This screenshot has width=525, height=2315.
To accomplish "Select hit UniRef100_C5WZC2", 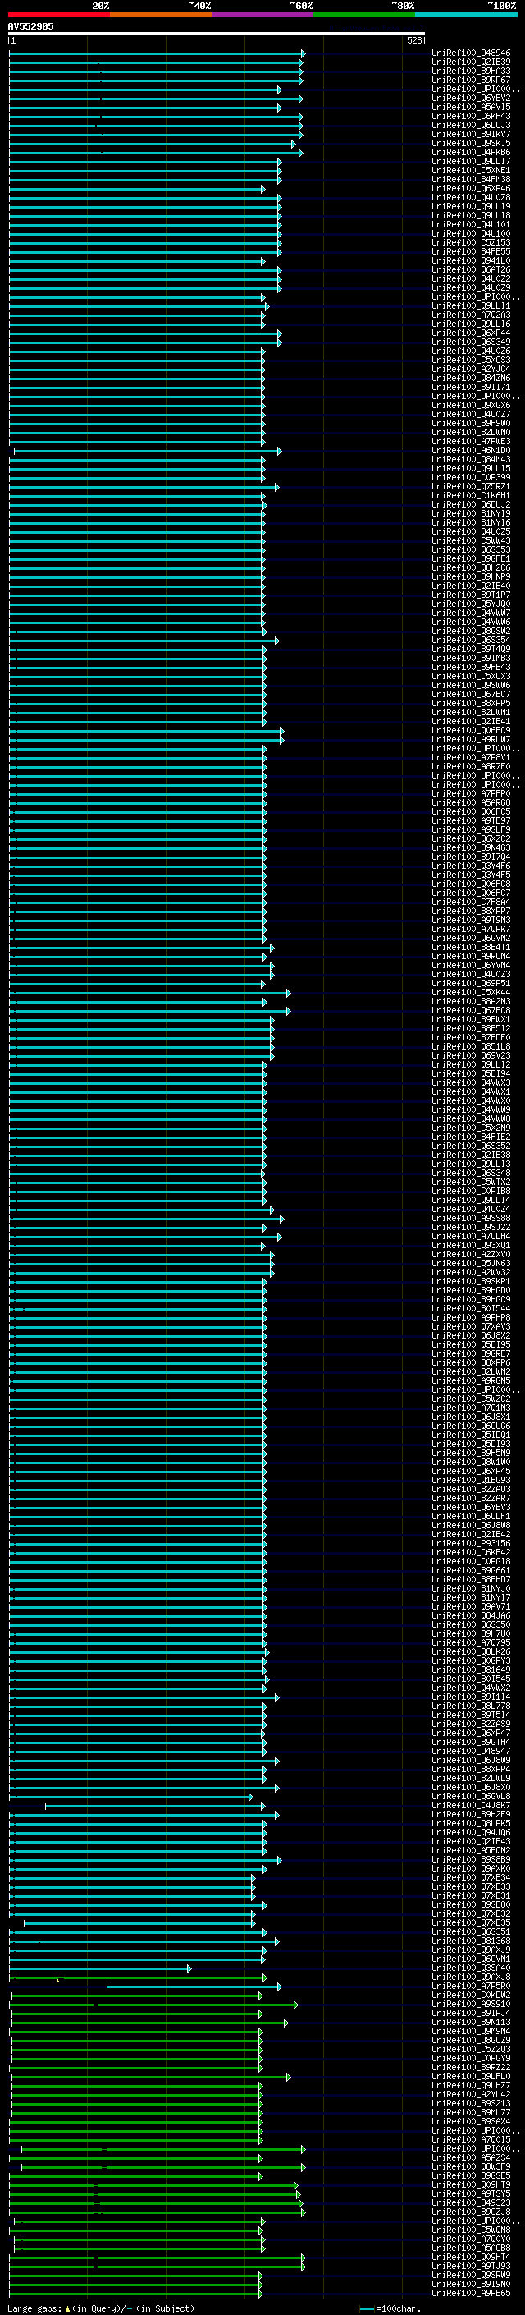I will click(x=471, y=1399).
